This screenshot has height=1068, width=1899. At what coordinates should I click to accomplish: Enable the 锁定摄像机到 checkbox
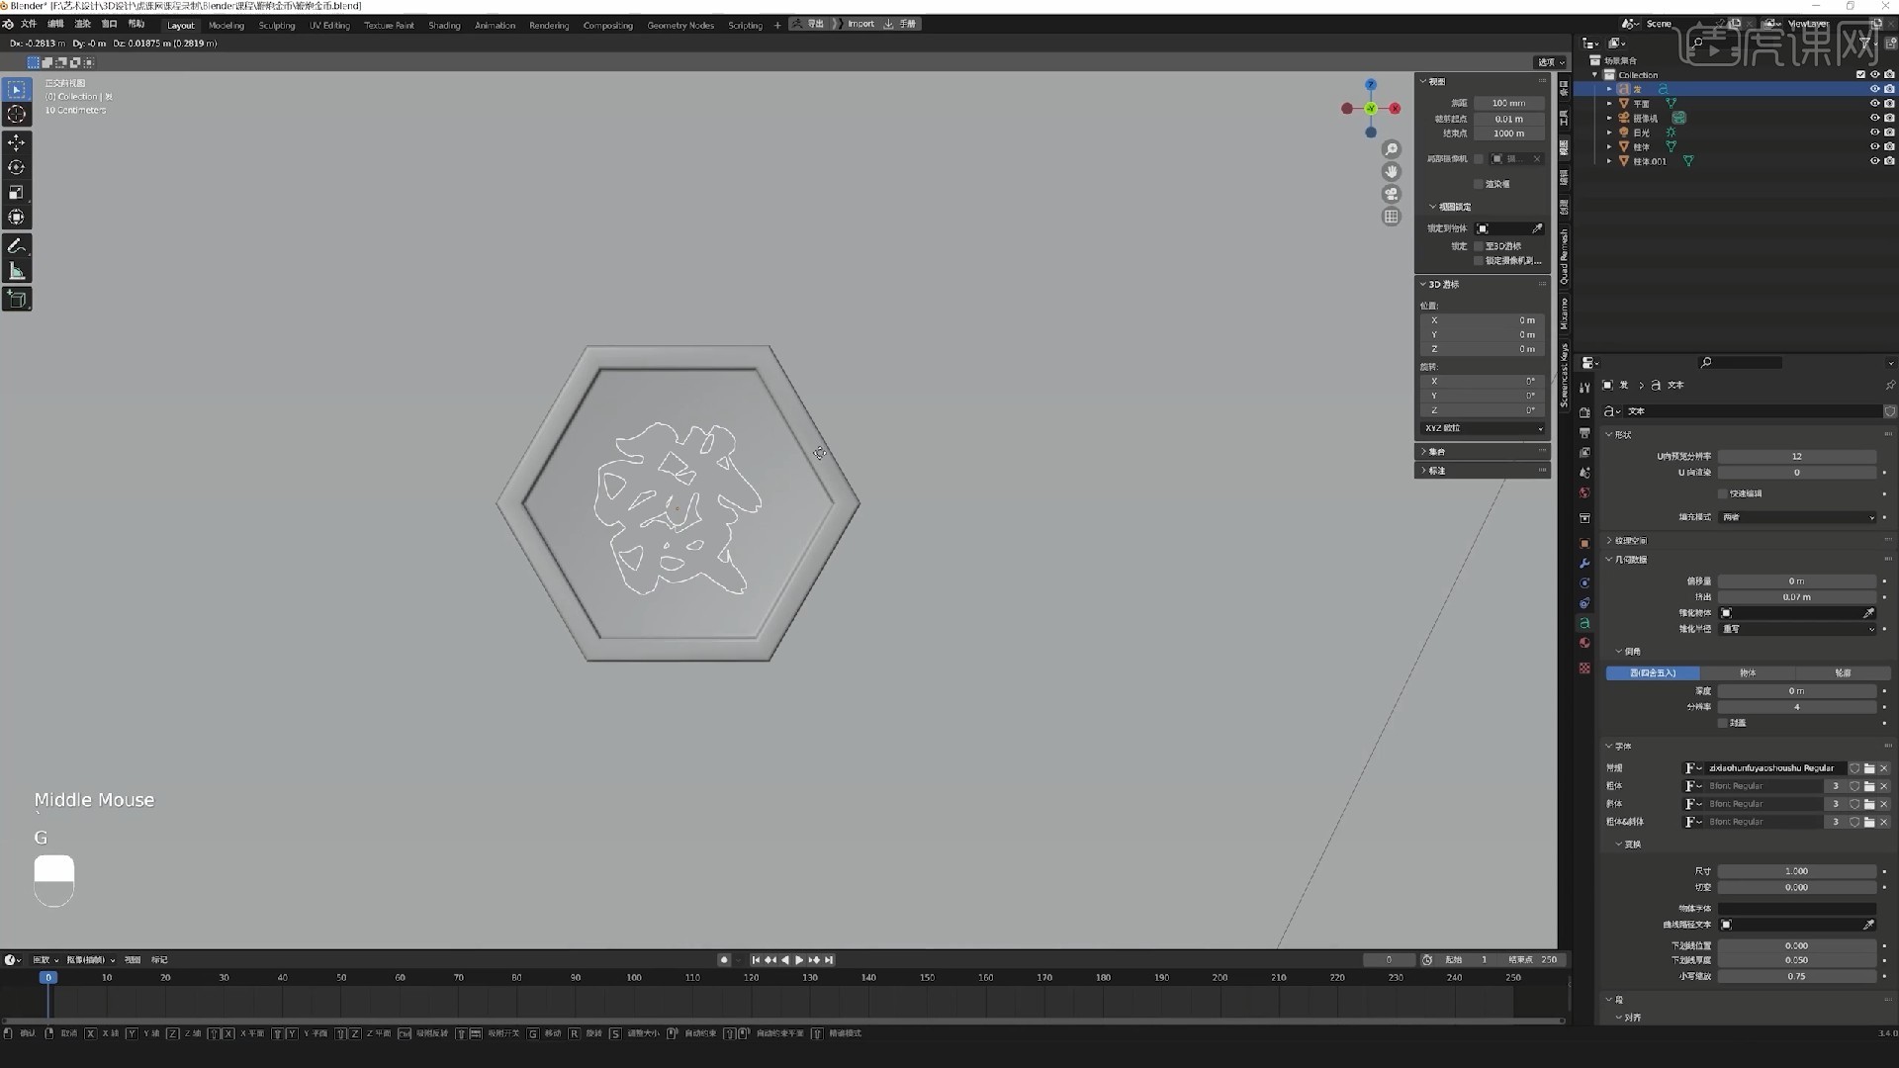click(1479, 261)
